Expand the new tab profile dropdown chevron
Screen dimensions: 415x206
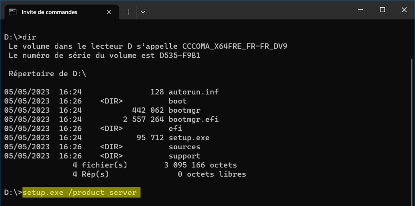(x=143, y=12)
